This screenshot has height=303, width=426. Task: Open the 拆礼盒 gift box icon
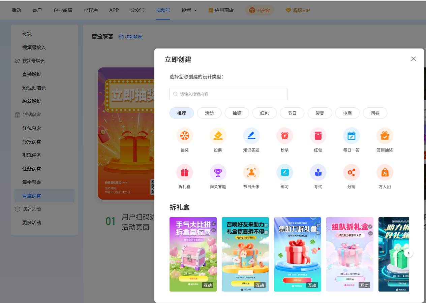tap(184, 173)
